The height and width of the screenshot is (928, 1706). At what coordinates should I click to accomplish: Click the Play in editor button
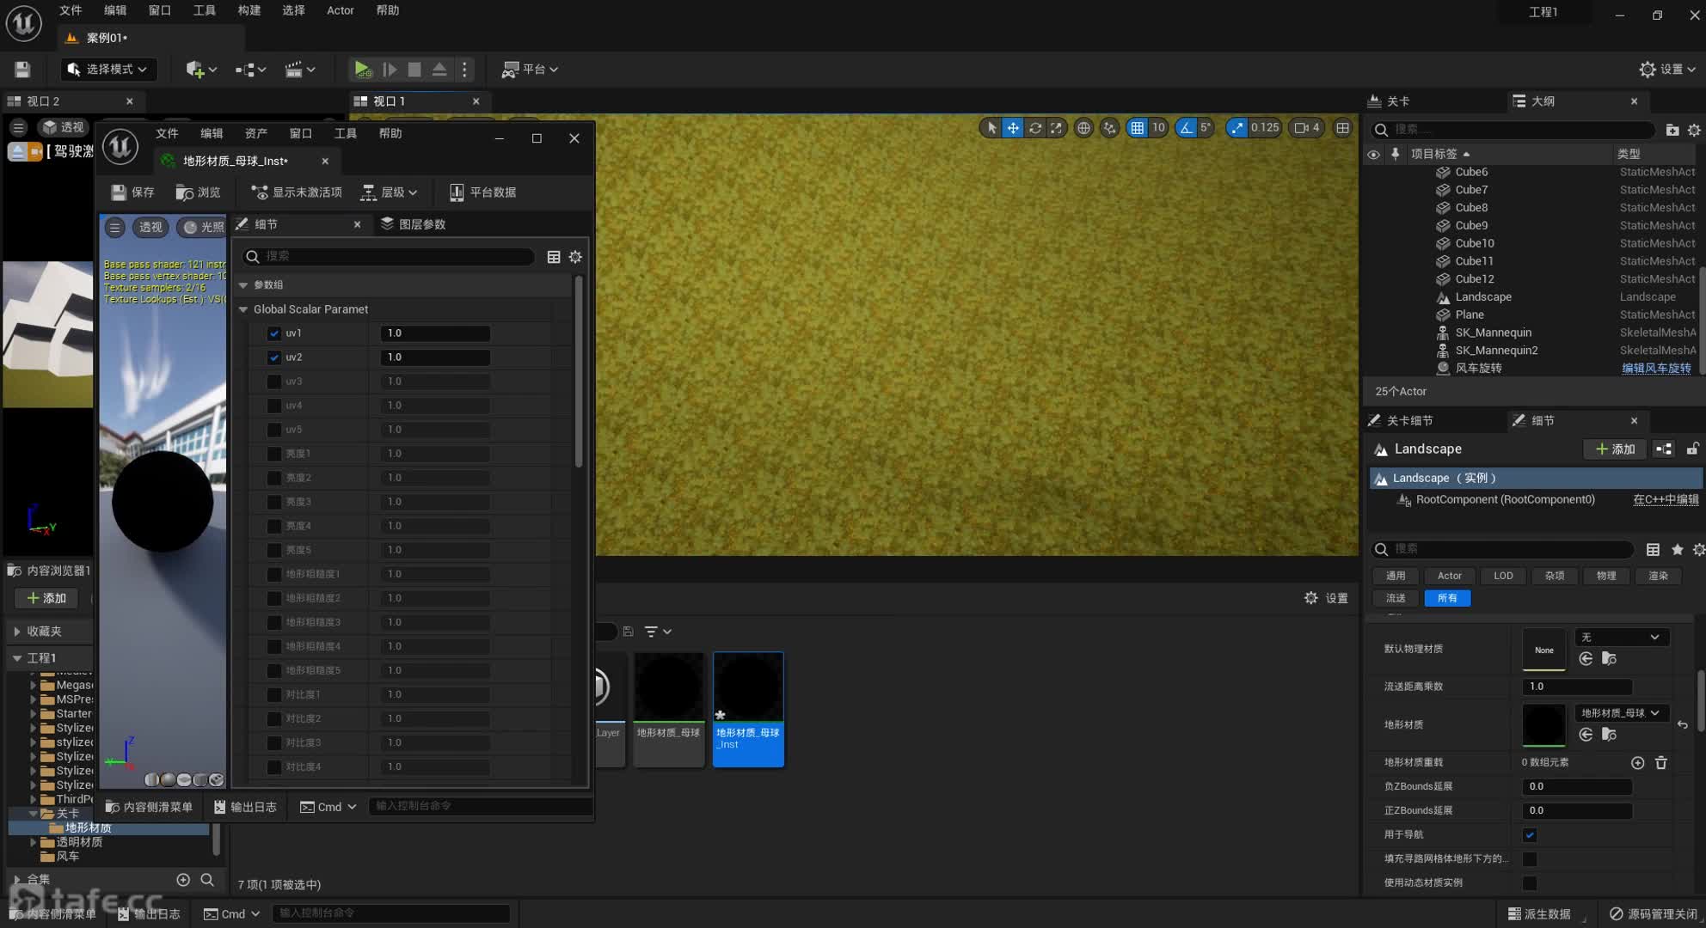[x=362, y=69]
